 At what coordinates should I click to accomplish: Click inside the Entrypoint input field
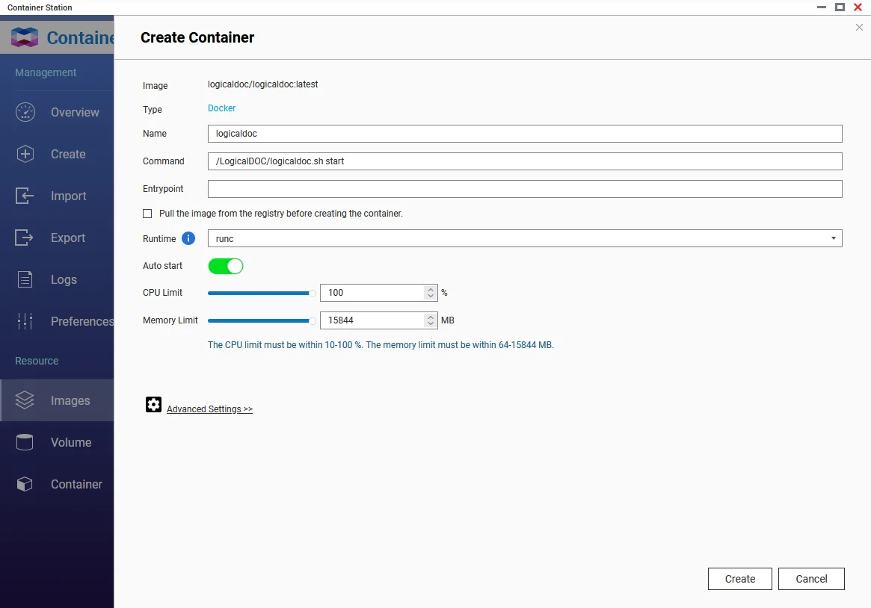point(523,188)
